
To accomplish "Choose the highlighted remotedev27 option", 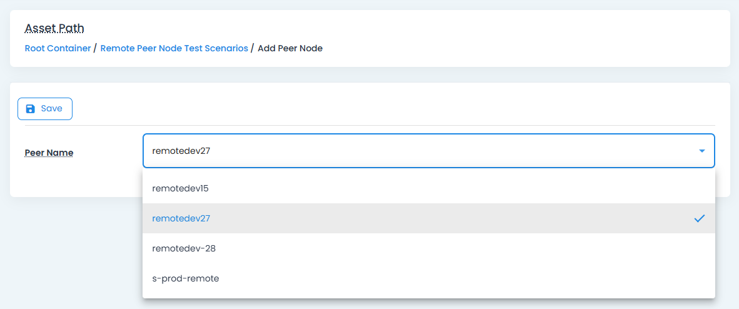I will pyautogui.click(x=181, y=218).
